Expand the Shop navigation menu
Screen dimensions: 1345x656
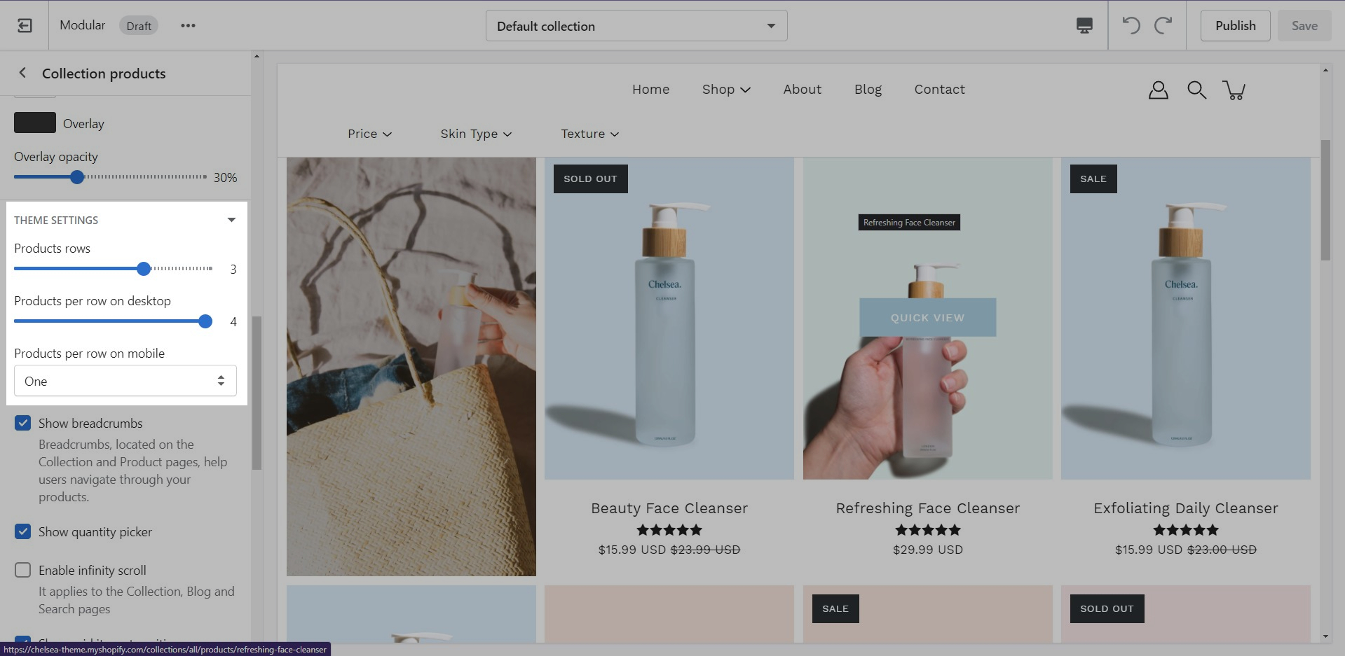725,90
